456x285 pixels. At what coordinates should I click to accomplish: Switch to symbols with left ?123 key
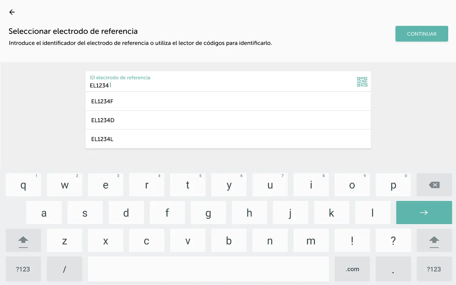pos(23,269)
